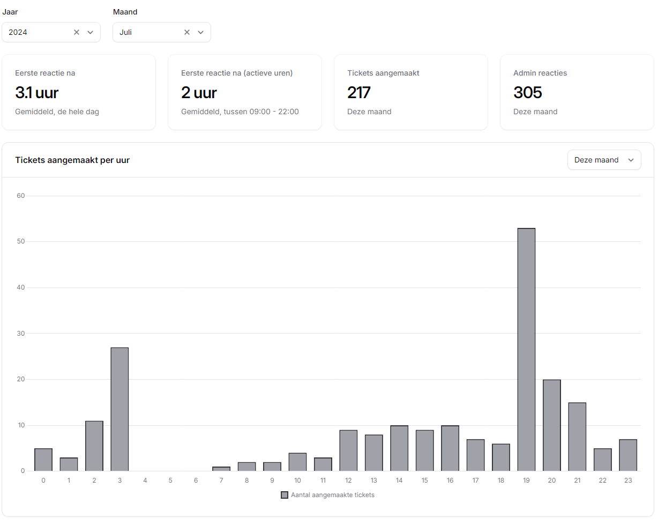Image resolution: width=658 pixels, height=525 pixels.
Task: Click the Eerste reactie na card
Action: 79,92
